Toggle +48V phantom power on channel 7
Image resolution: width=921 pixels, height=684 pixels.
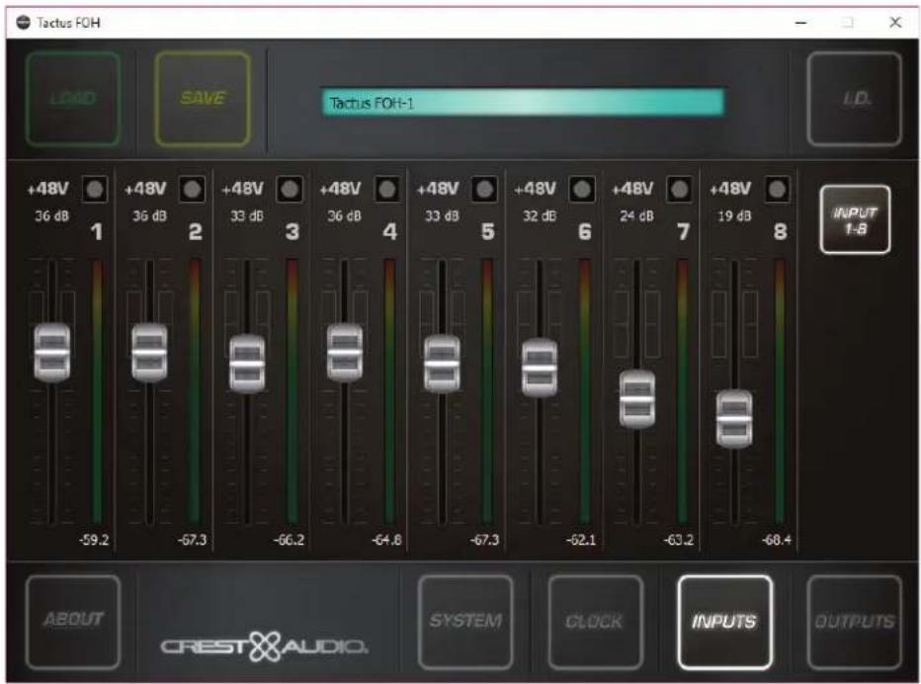680,189
